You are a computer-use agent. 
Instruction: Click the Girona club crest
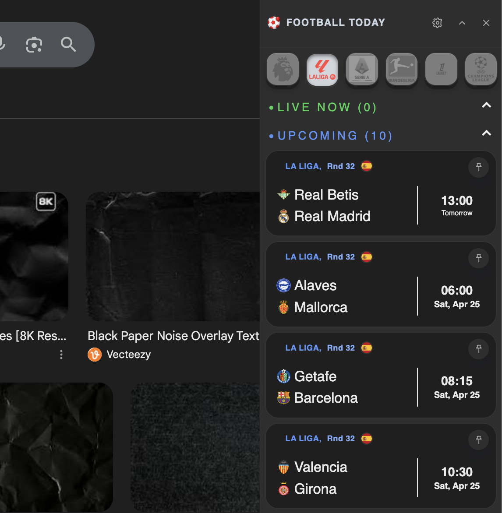pos(283,489)
